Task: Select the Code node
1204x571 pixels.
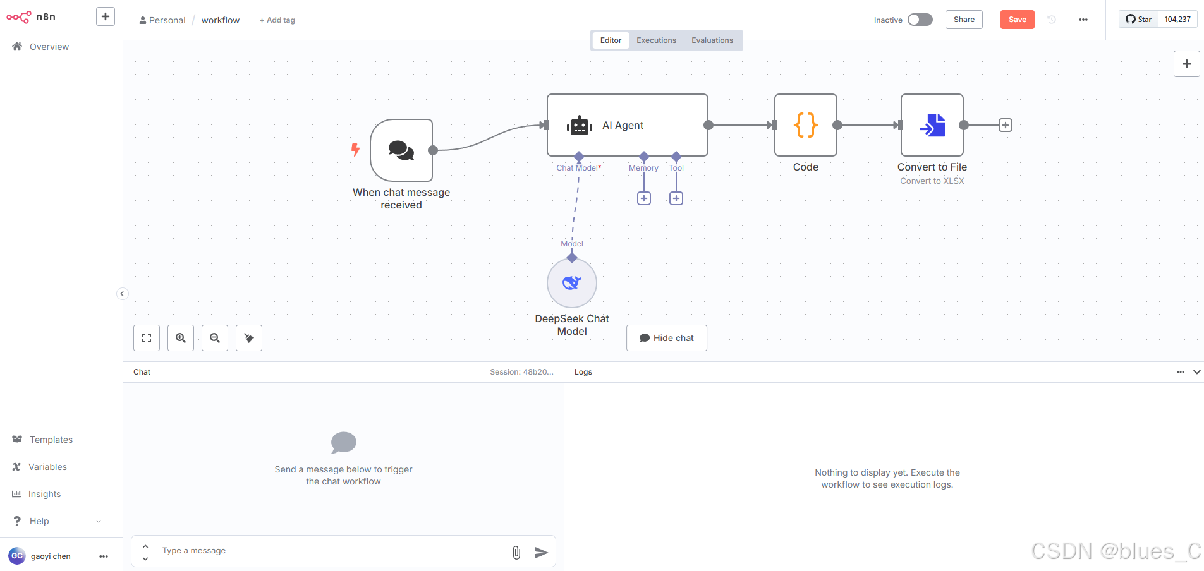Action: click(806, 125)
